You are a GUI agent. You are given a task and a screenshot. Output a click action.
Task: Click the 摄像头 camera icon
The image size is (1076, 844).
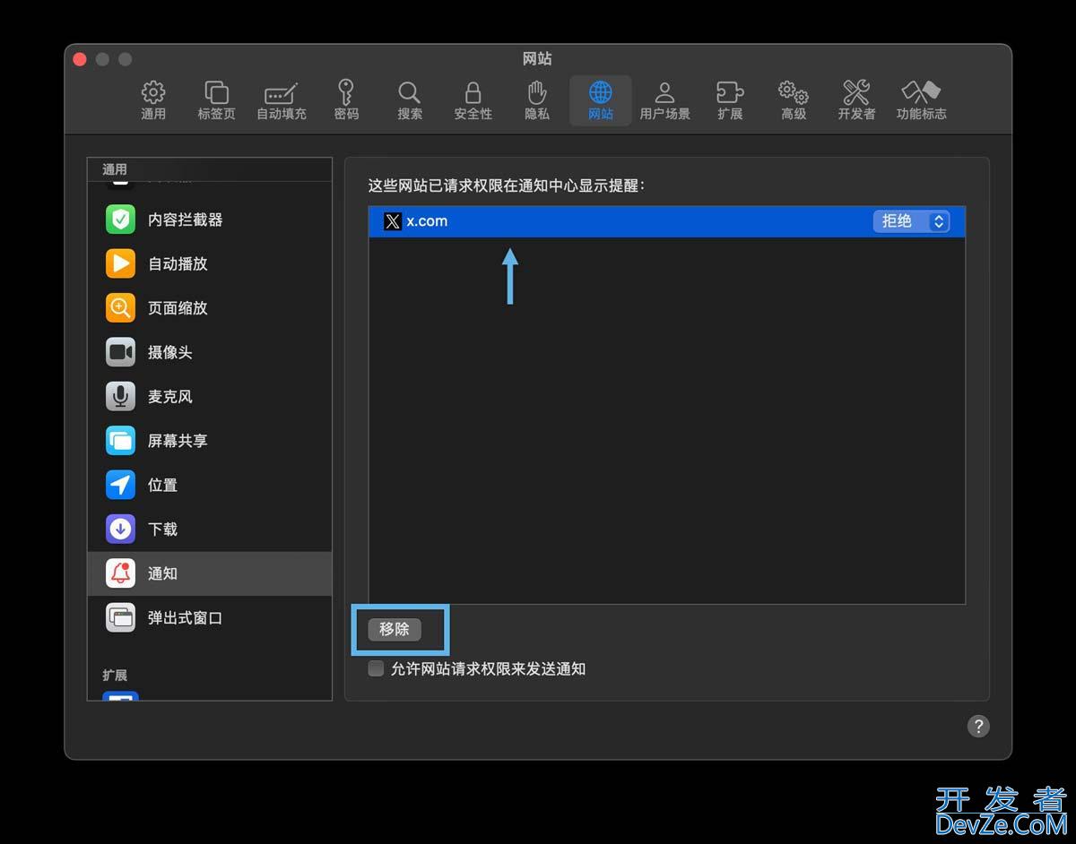point(120,352)
